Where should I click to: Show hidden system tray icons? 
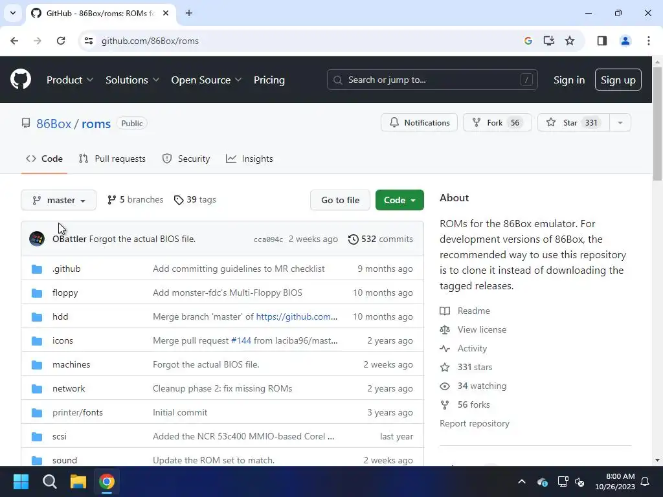tap(522, 481)
